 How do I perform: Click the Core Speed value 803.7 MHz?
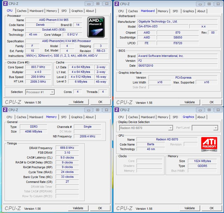coord(38,67)
